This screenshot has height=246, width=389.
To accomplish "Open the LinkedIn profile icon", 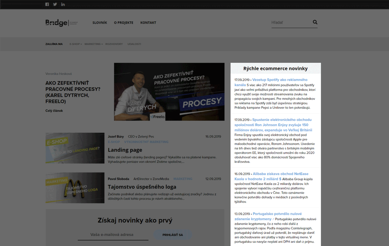I will 63,4.
